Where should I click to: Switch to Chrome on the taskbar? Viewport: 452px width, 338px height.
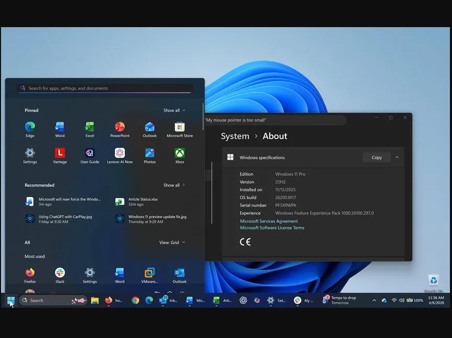click(135, 300)
